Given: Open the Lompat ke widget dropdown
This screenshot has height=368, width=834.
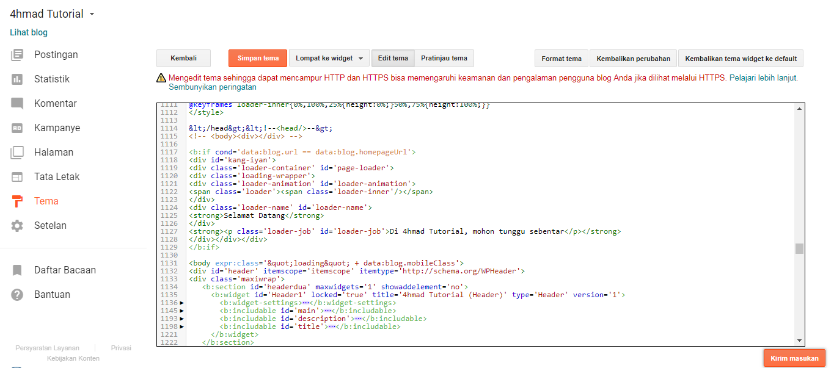Looking at the screenshot, I should click(x=329, y=59).
